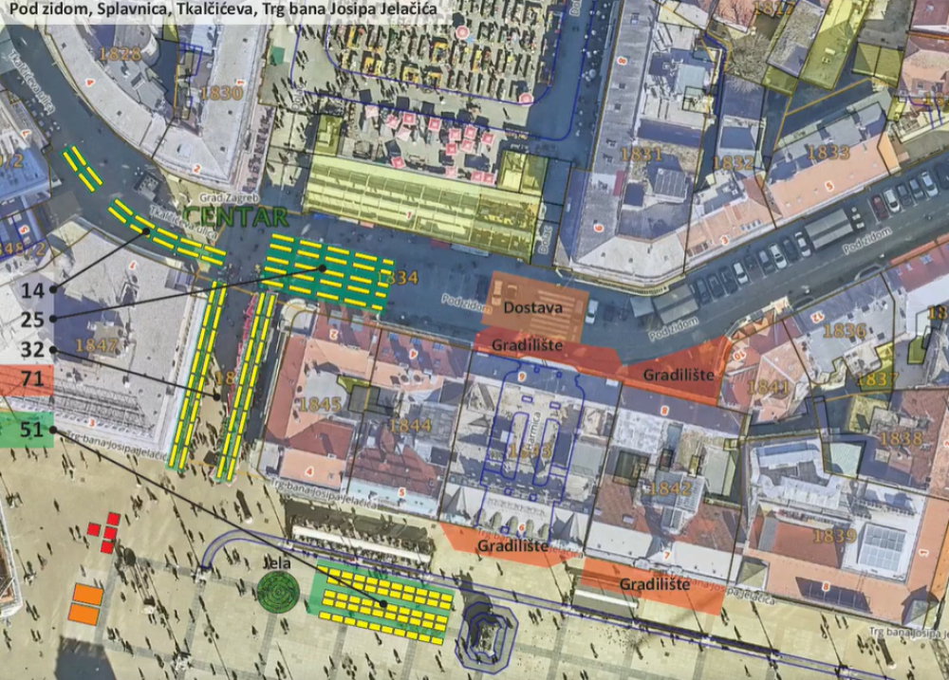Select the red squares cluster on the square
The image size is (949, 680).
(102, 532)
